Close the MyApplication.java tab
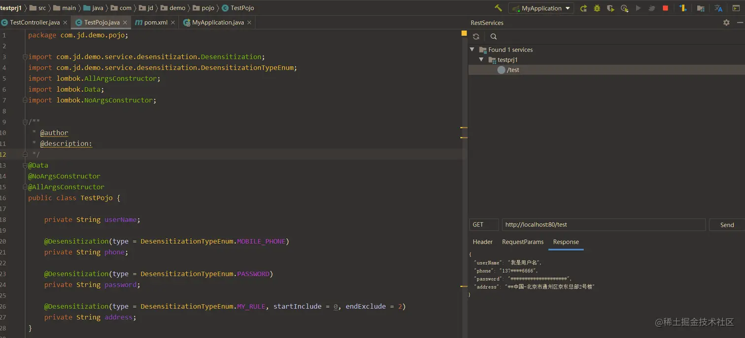The height and width of the screenshot is (338, 745). coord(249,23)
